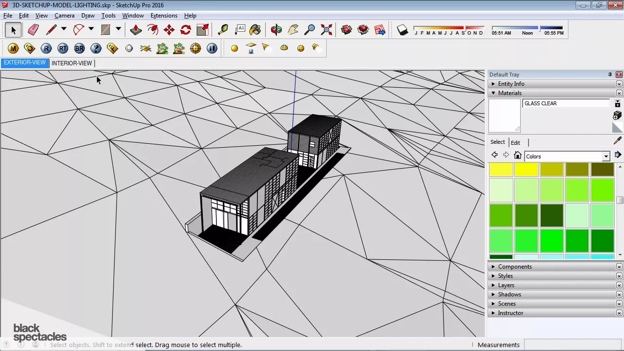This screenshot has height=351, width=624.
Task: Open the materials Details arrow menu
Action: click(x=618, y=155)
